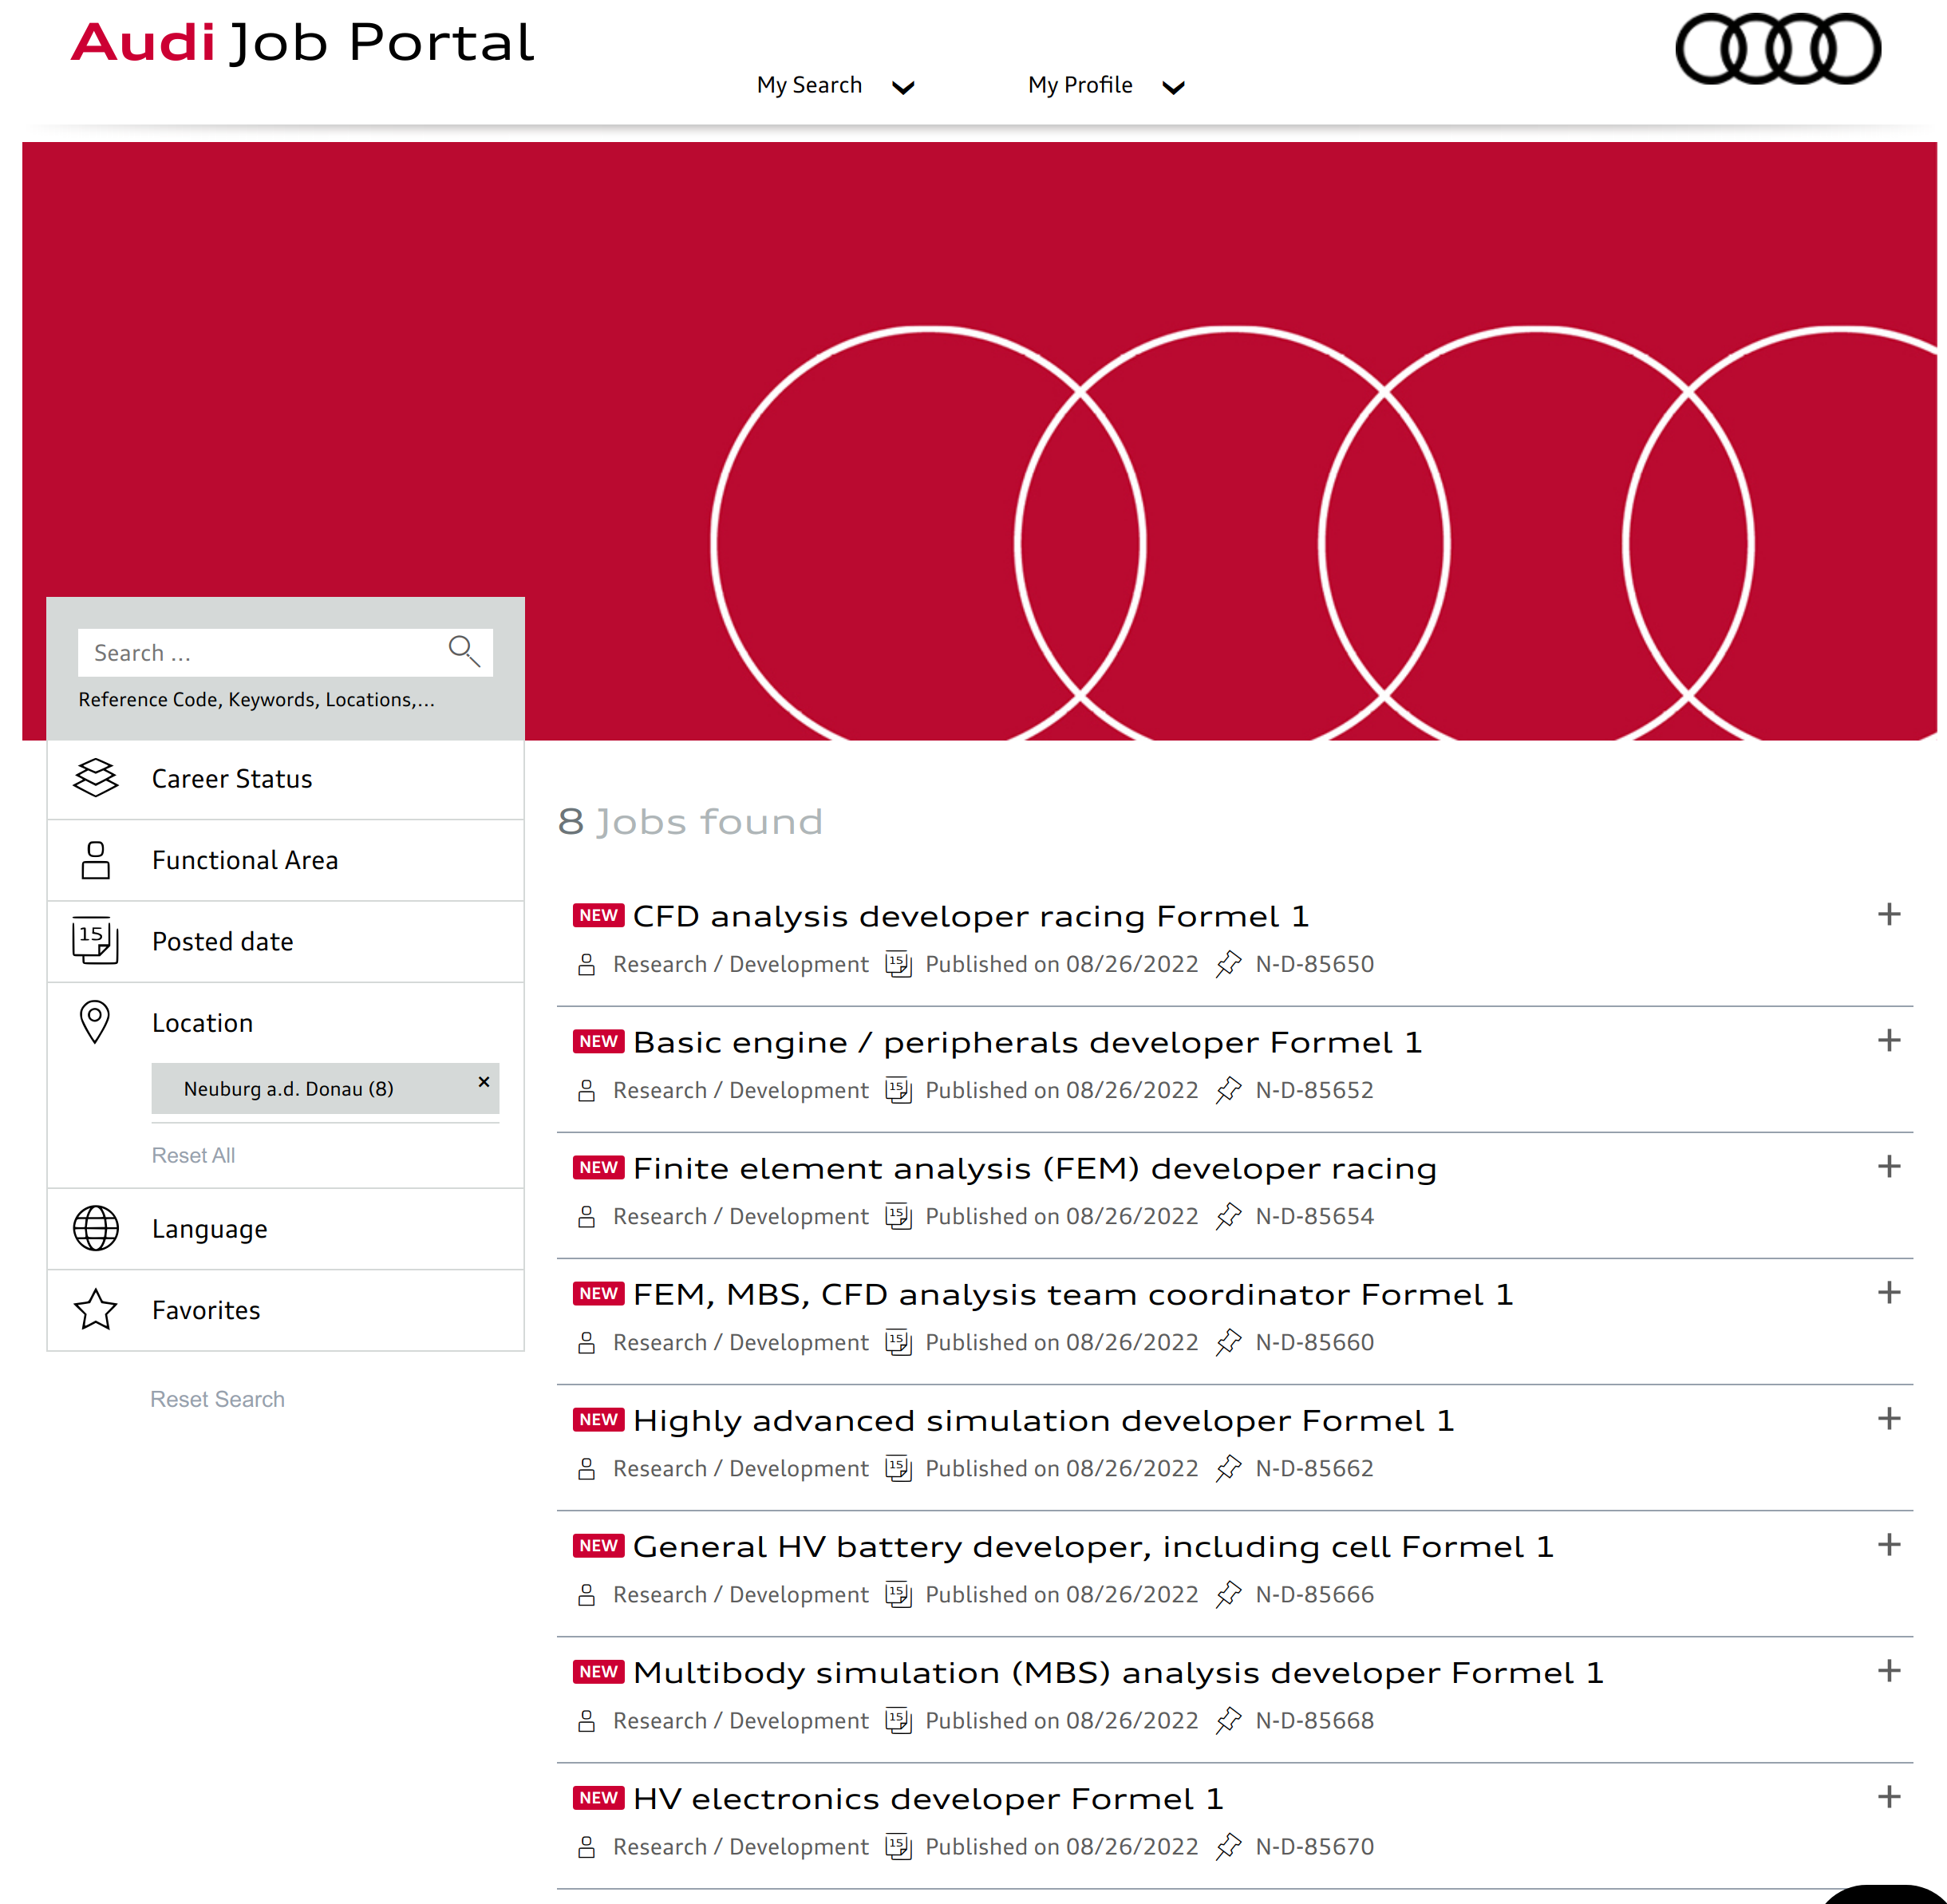Click the Posted date calendar icon
This screenshot has width=1947, height=1904.
(x=96, y=941)
